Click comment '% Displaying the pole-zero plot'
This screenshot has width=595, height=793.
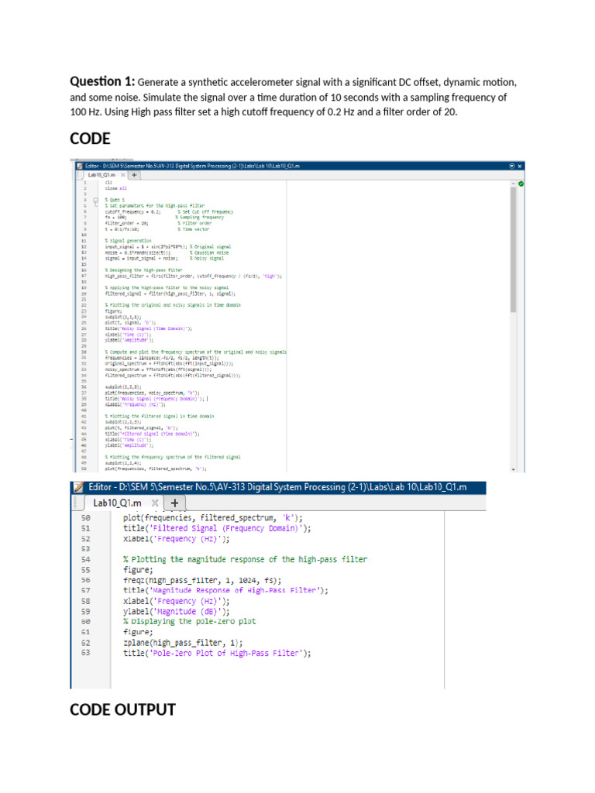pyautogui.click(x=189, y=622)
